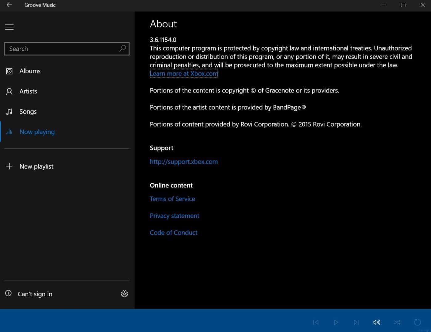Open the volume control
The width and height of the screenshot is (431, 332).
coord(376,322)
